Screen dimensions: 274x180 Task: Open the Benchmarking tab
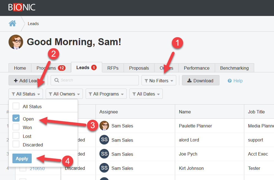click(x=234, y=68)
